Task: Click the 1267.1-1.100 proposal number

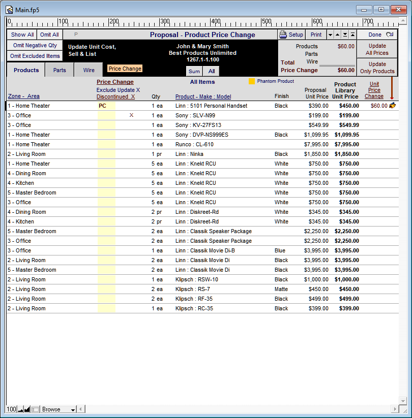Action: pyautogui.click(x=202, y=59)
